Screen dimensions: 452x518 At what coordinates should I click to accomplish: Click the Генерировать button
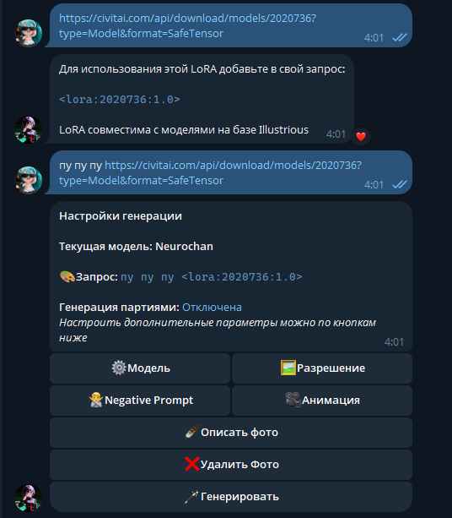(231, 497)
